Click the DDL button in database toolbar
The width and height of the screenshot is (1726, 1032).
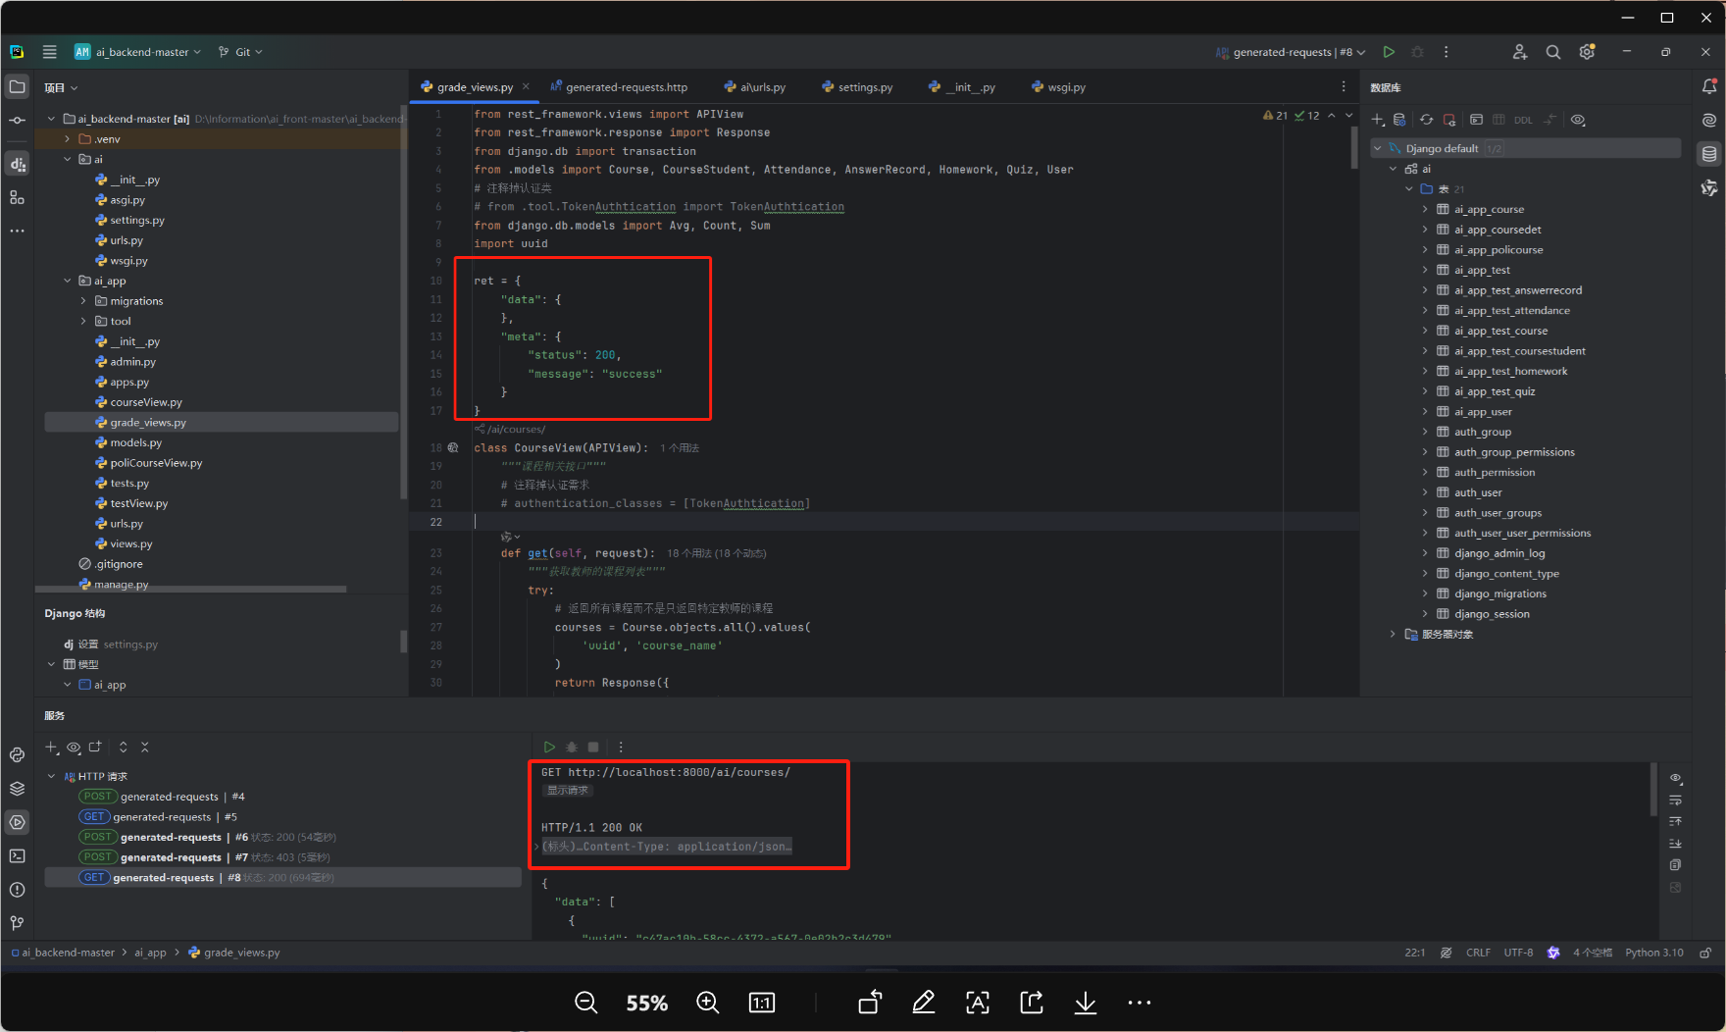[1523, 120]
